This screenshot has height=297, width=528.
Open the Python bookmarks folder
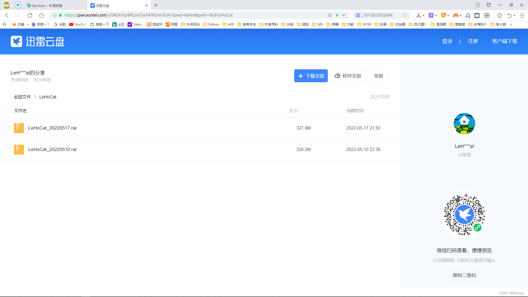211,24
